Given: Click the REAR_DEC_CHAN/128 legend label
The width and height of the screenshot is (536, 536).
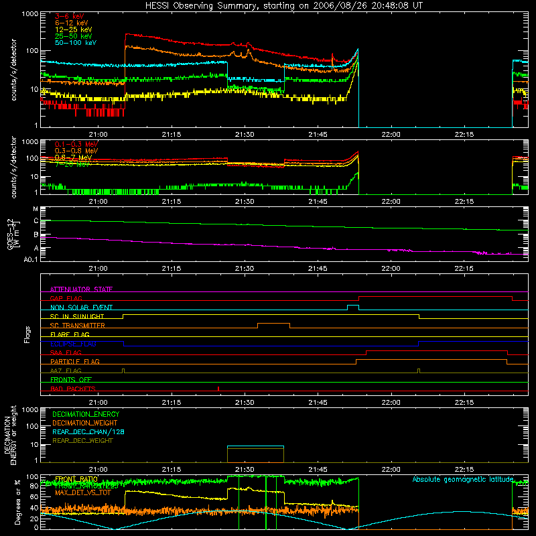Looking at the screenshot, I should pyautogui.click(x=88, y=431).
